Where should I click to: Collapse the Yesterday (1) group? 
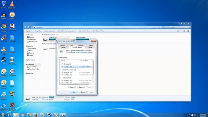coord(61,64)
